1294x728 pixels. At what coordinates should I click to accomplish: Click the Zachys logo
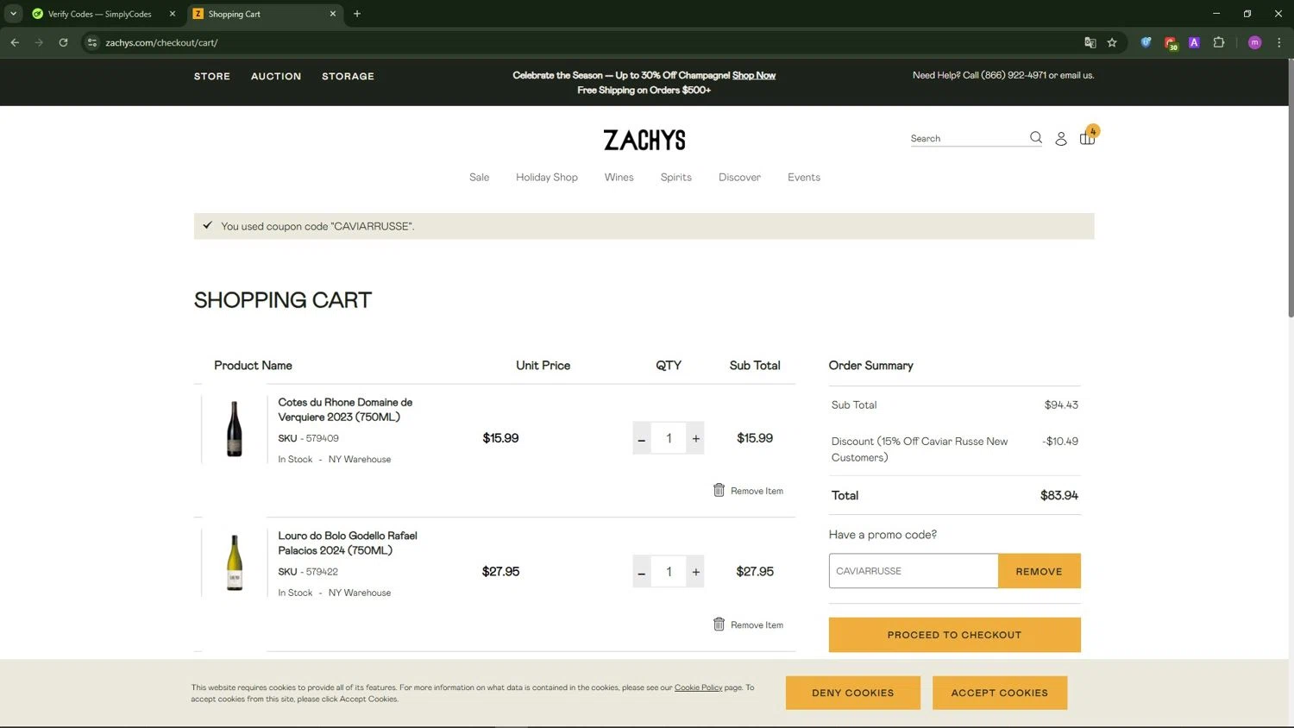click(x=644, y=140)
